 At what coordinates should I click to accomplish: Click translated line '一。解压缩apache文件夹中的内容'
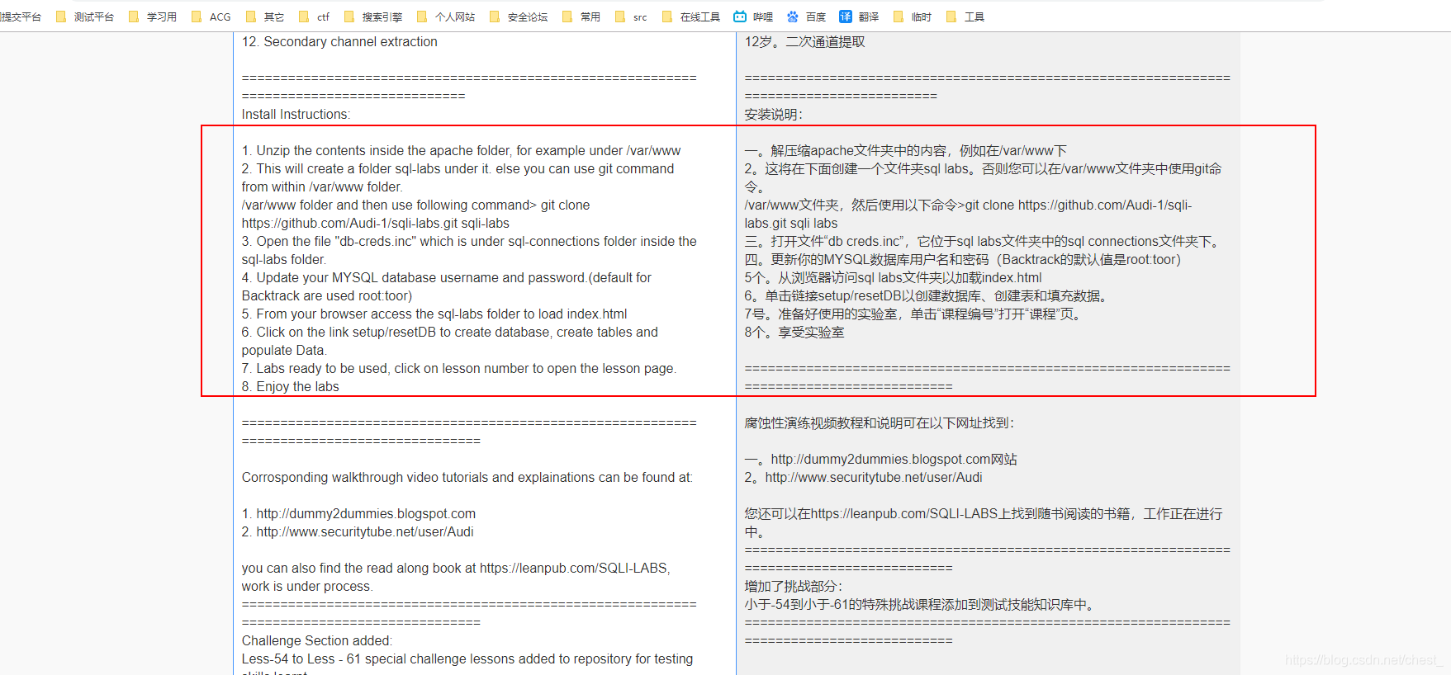(x=905, y=150)
